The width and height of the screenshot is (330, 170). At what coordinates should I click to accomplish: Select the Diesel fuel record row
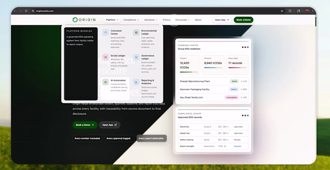(x=213, y=133)
